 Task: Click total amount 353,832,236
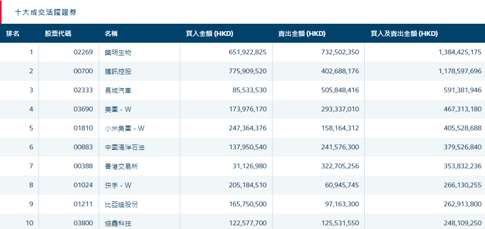[x=463, y=166]
